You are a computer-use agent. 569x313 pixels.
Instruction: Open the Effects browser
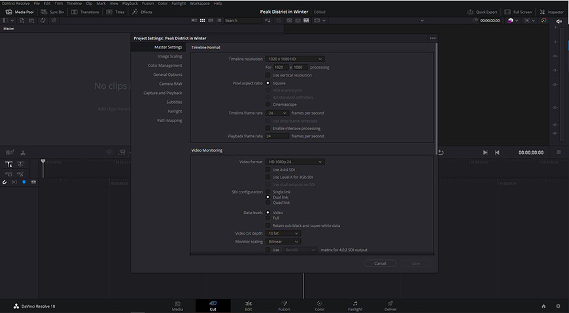143,12
